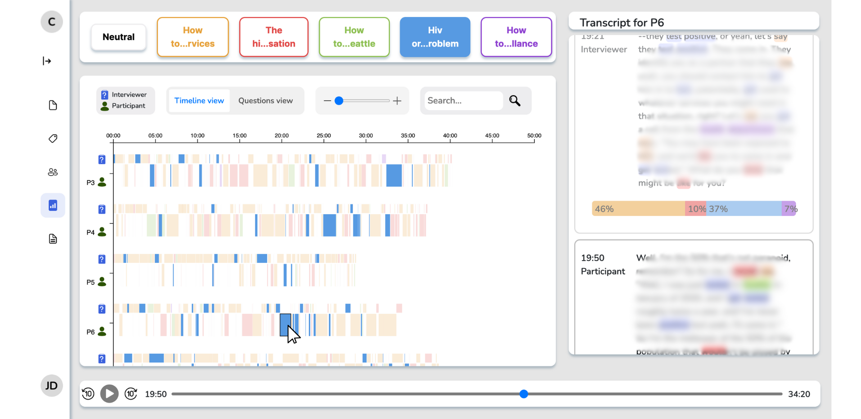Screen dimensions: 861x419
Task: Click P6 interviewer question mark icon
Action: point(102,309)
